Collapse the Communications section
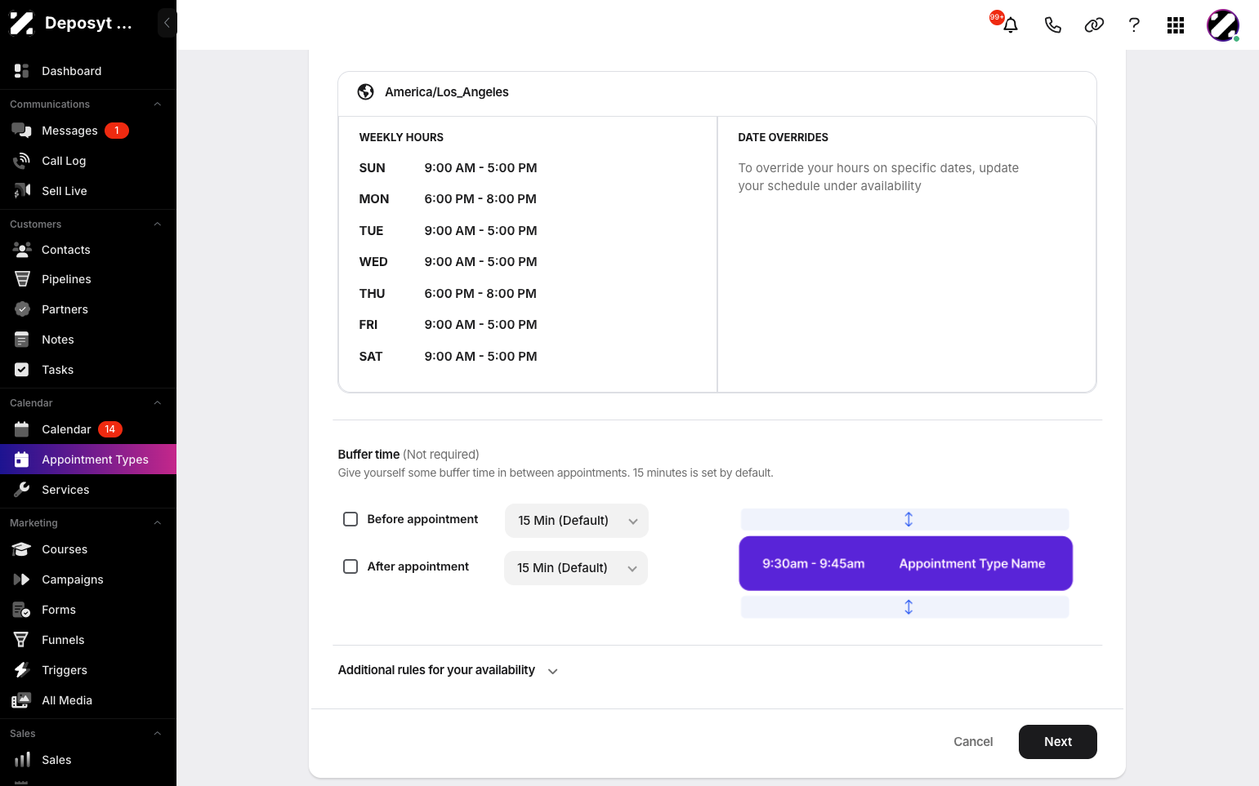The image size is (1259, 786). pos(158,104)
